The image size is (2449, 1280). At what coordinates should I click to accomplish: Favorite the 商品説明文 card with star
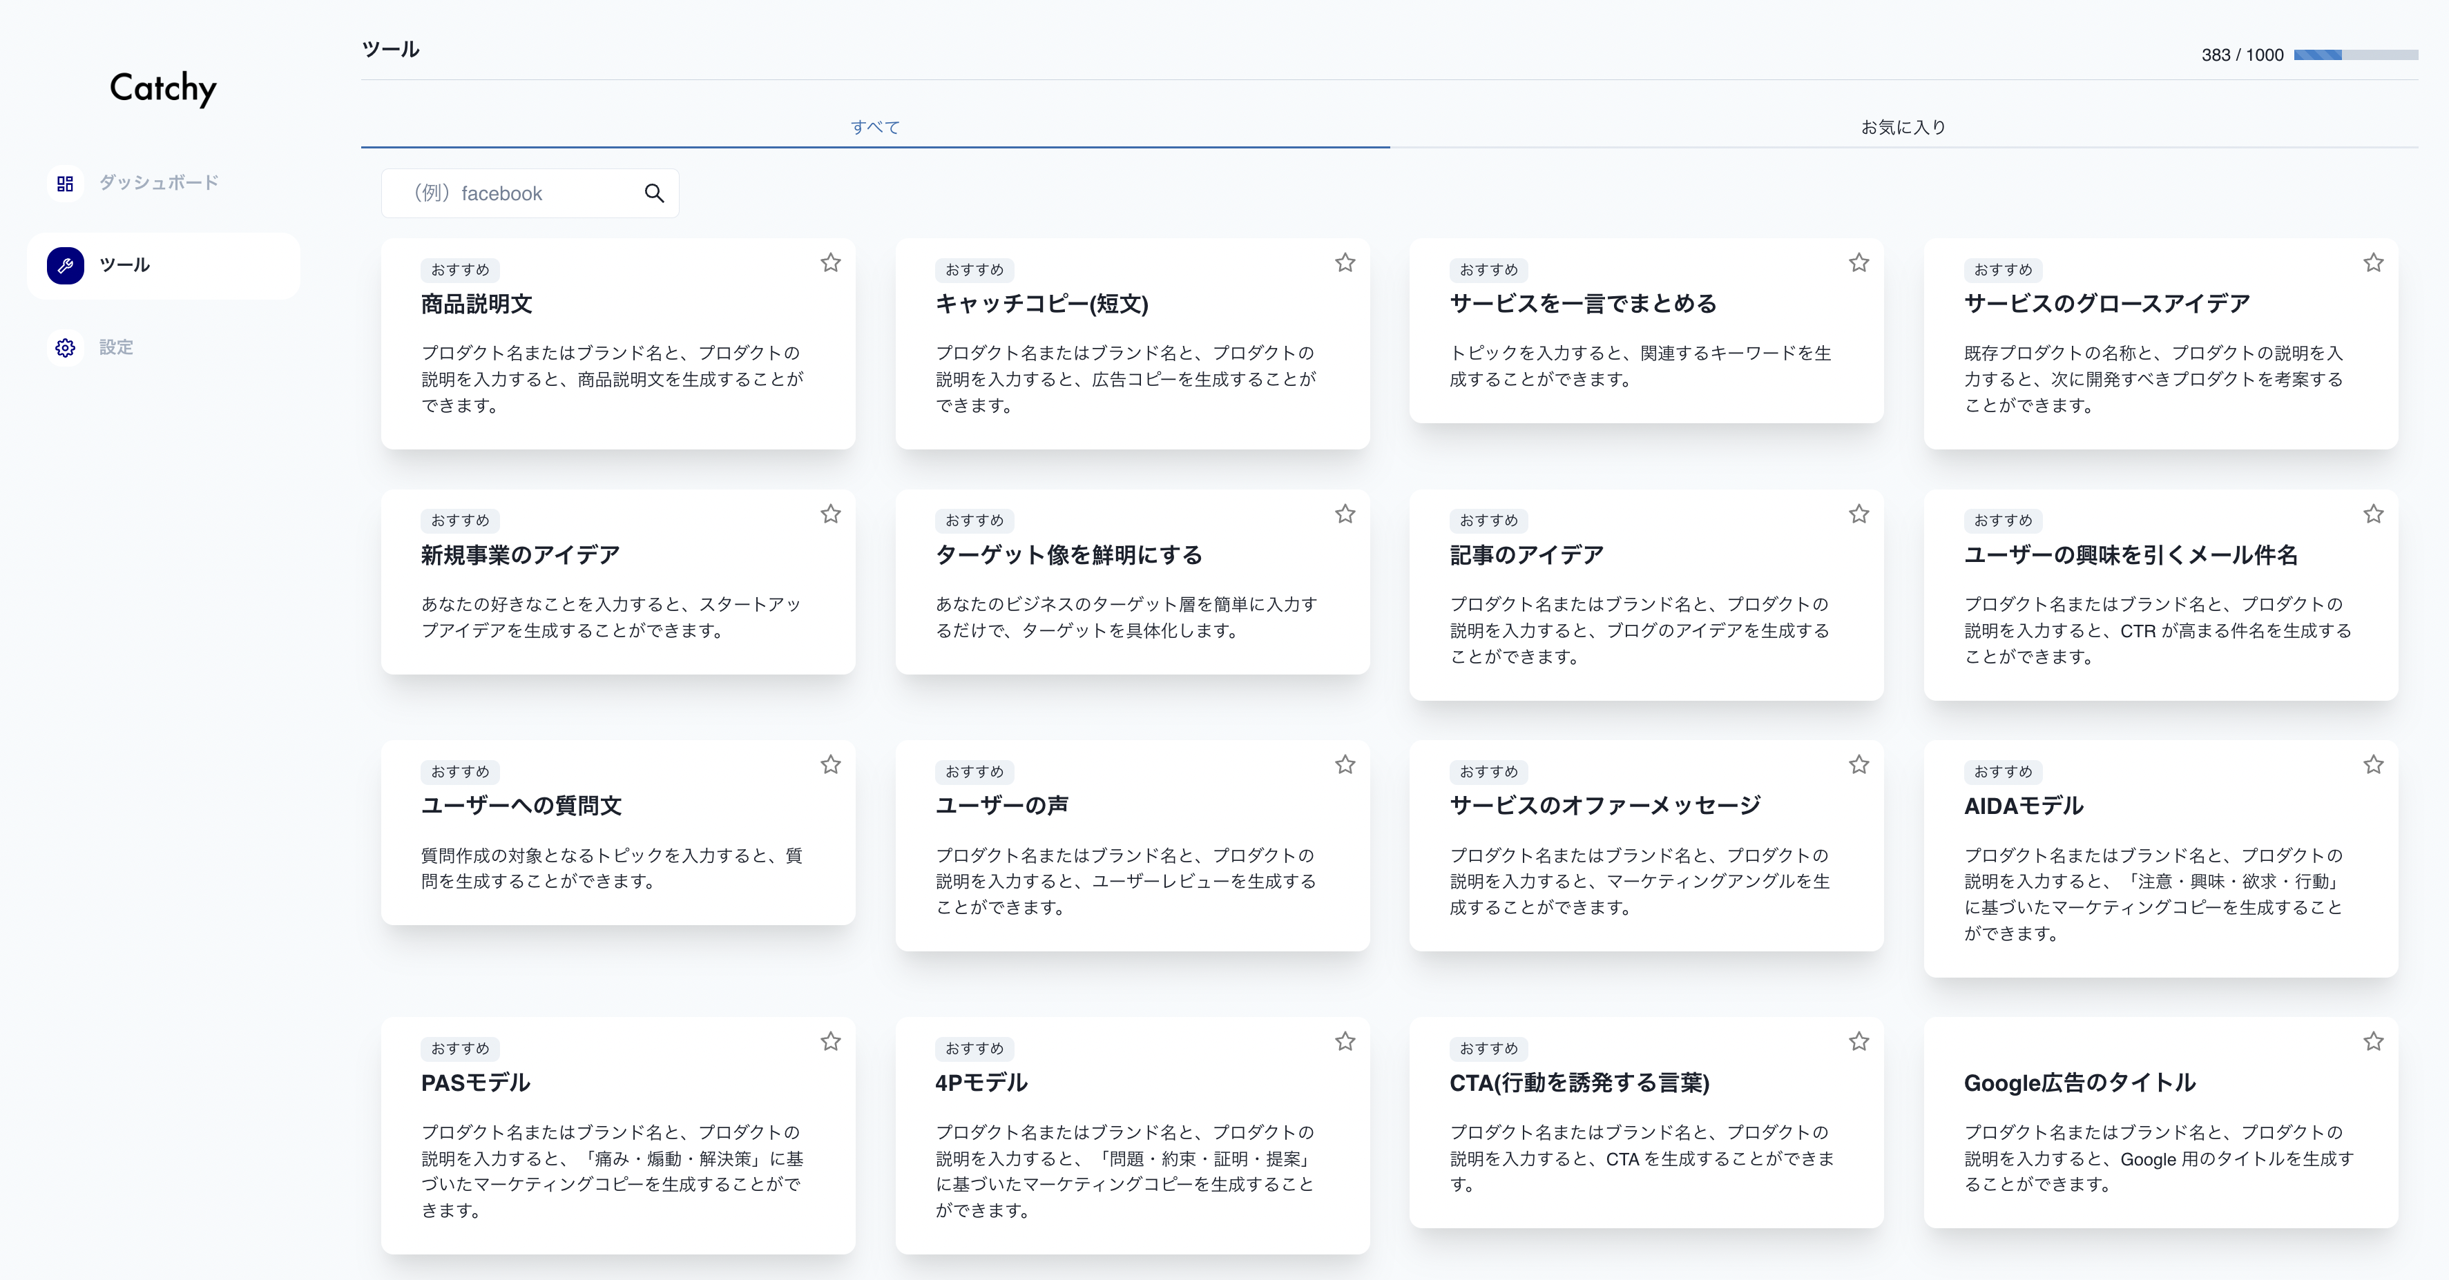(x=830, y=262)
